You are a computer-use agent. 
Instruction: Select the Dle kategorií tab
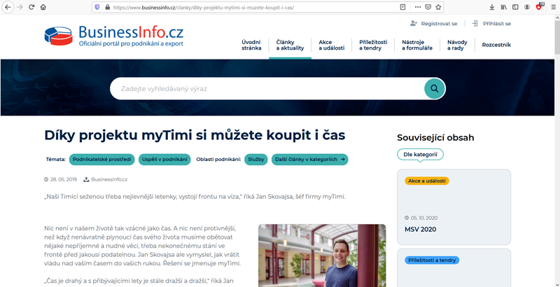point(421,155)
